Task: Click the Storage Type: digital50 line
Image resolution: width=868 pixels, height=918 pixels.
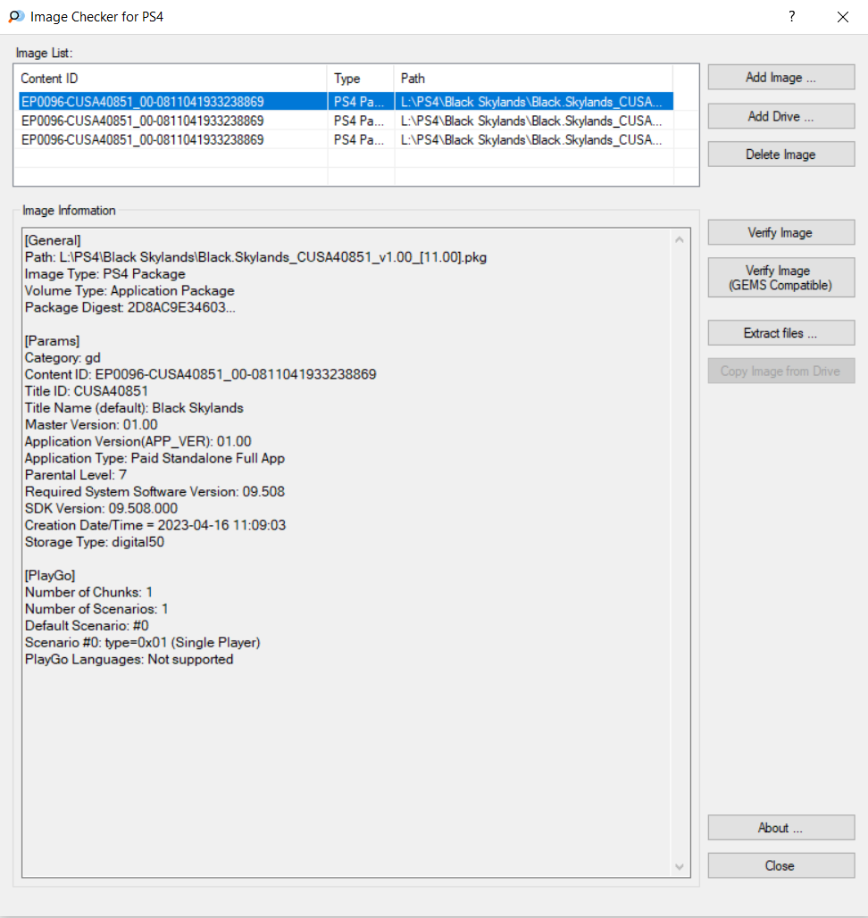Action: pos(95,542)
